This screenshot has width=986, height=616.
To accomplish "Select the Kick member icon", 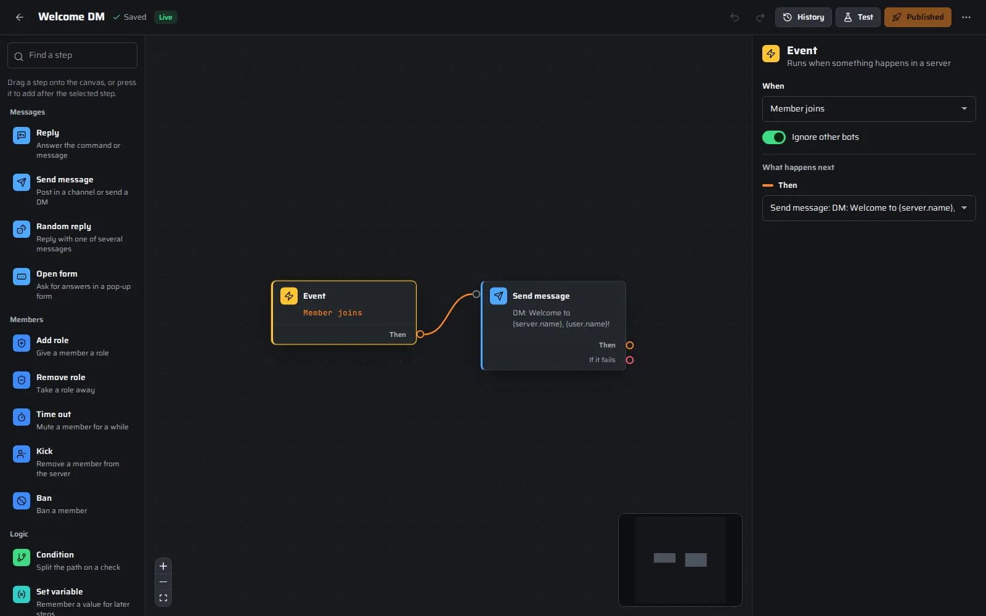I will [22, 454].
